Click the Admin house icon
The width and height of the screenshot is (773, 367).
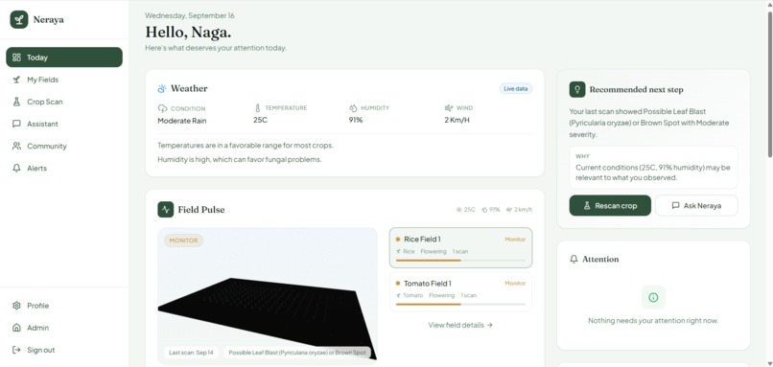(16, 328)
